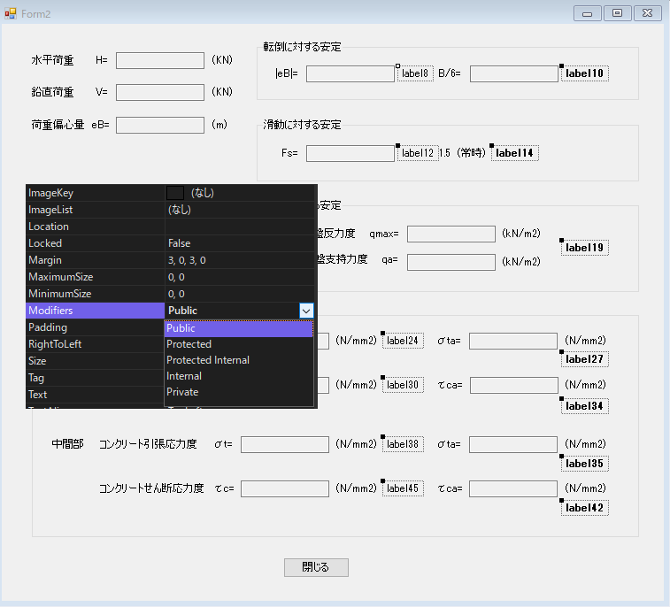Select the 滑動に対する安定 group box title
The width and height of the screenshot is (670, 607).
point(302,125)
